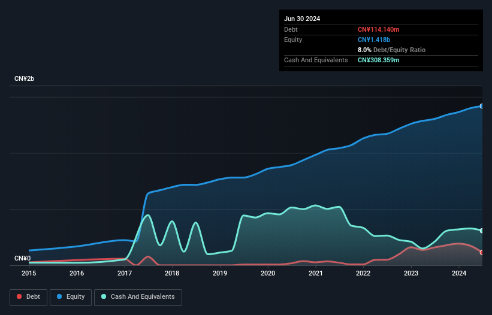Click the teal Cash endpoint marker

(482, 231)
